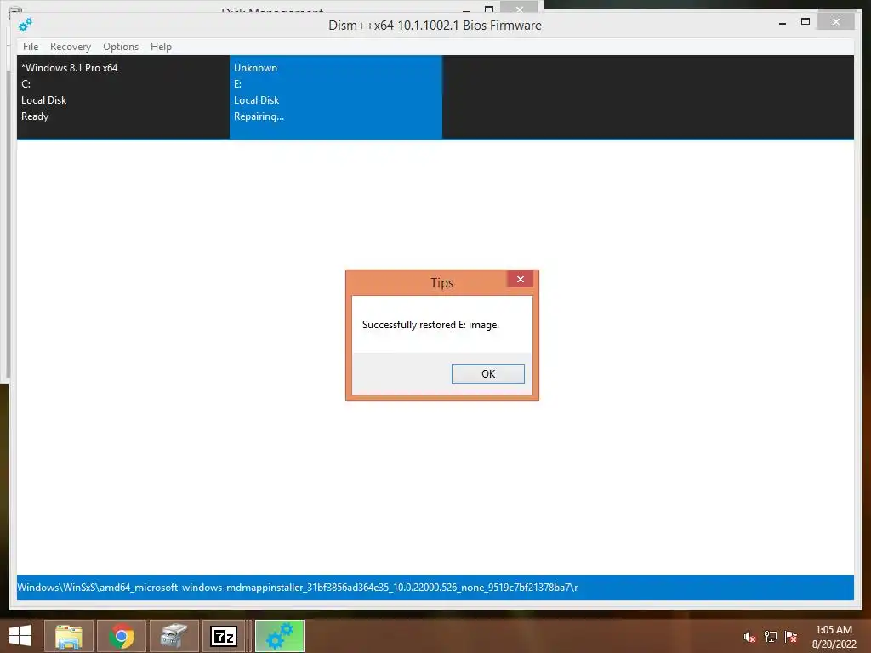This screenshot has height=653, width=871.
Task: Open Disk Management taskbar icon
Action: coord(174,636)
